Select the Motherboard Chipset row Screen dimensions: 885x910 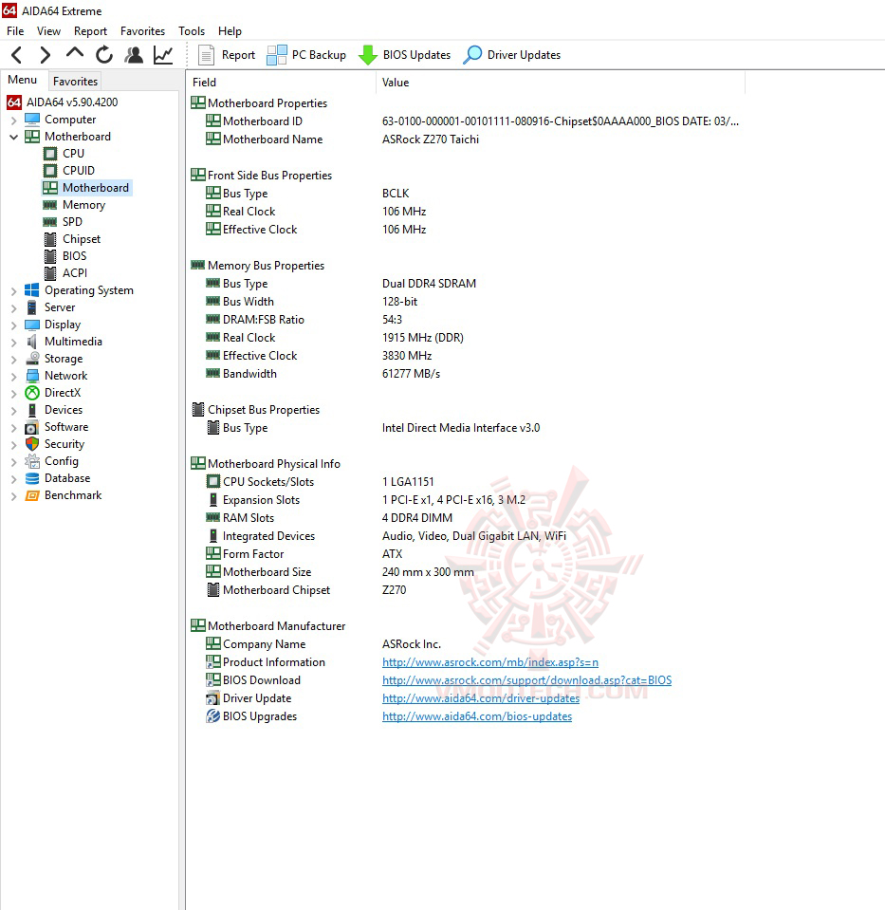click(x=466, y=590)
